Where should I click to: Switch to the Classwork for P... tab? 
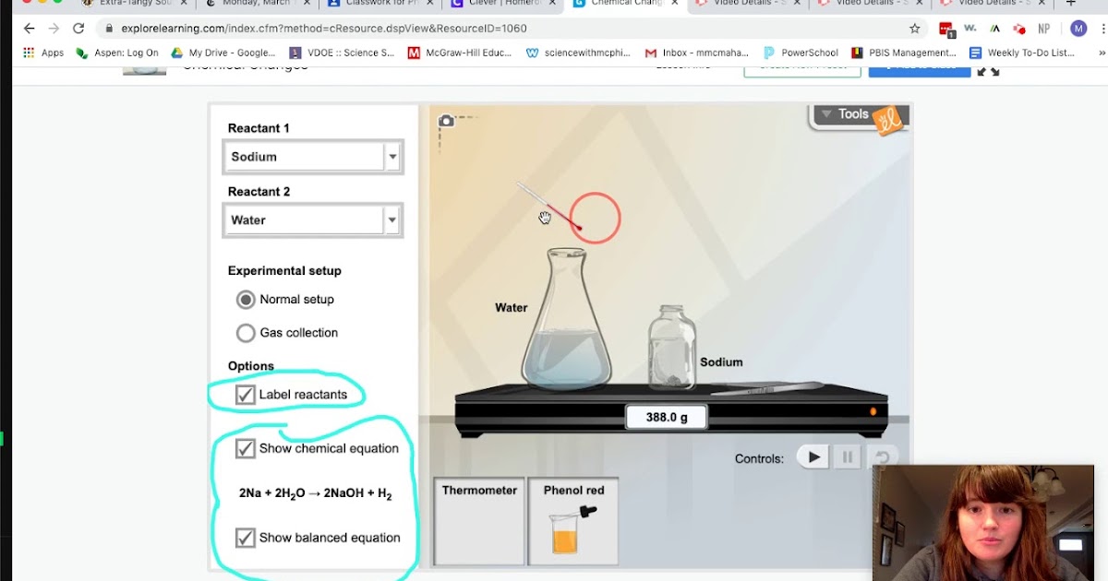379,4
